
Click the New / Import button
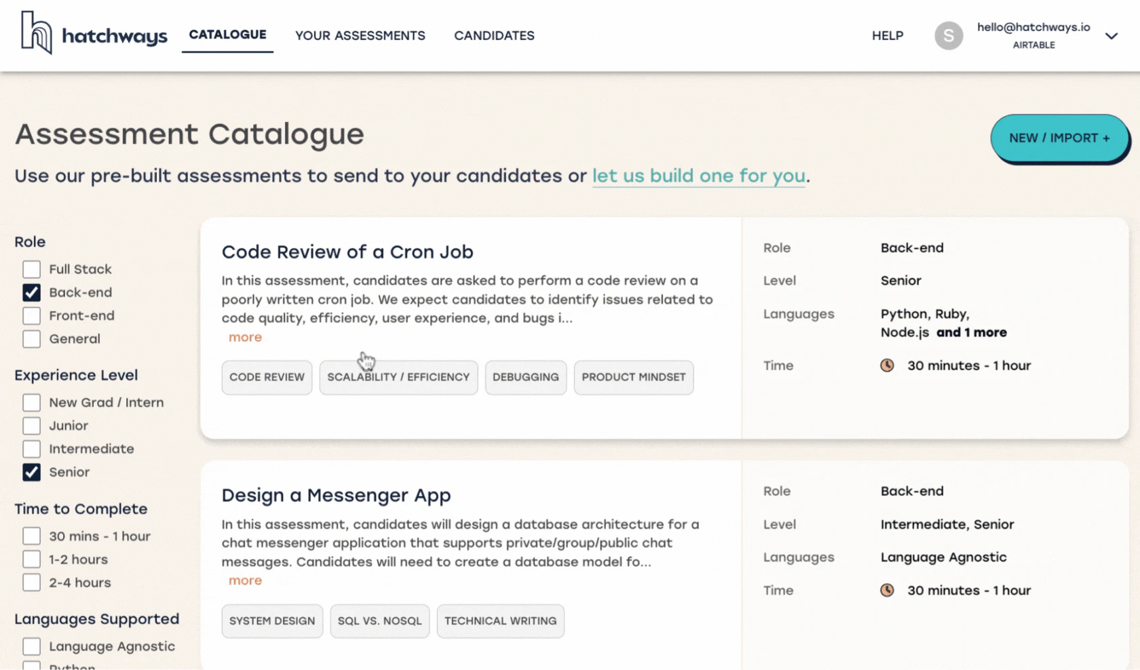[1059, 138]
